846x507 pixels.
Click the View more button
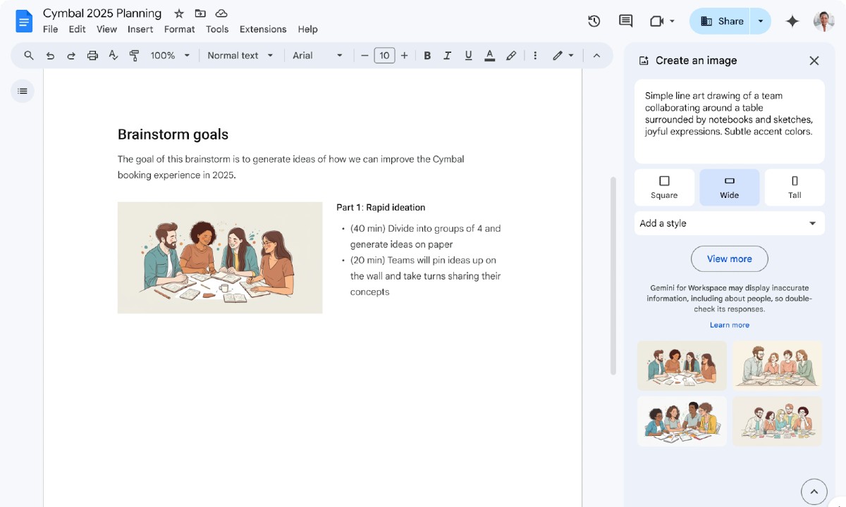click(x=729, y=259)
